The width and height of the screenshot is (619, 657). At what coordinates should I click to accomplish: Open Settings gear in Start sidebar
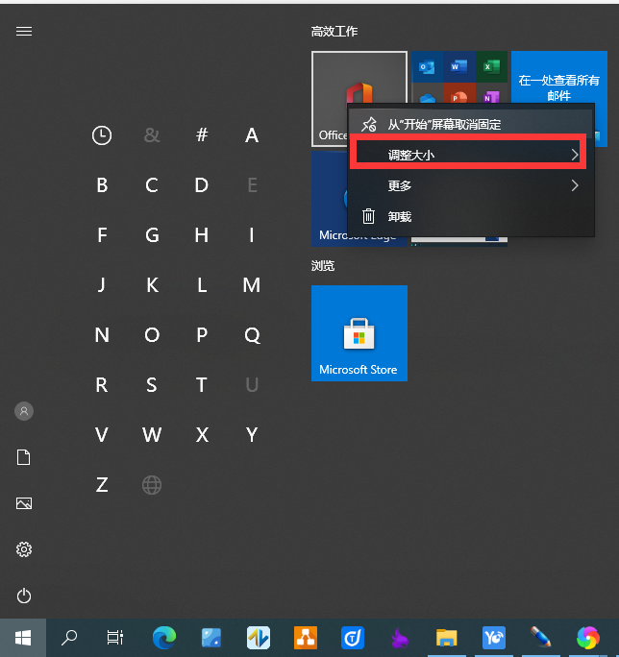coord(24,549)
